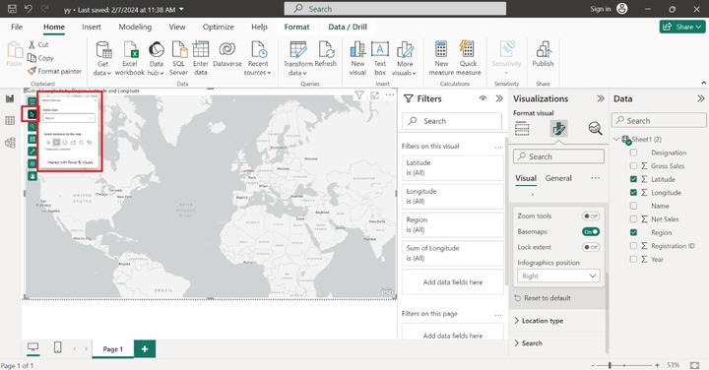The height and width of the screenshot is (370, 709).
Task: Toggle Filters pane visibility eye icon
Action: [x=483, y=98]
